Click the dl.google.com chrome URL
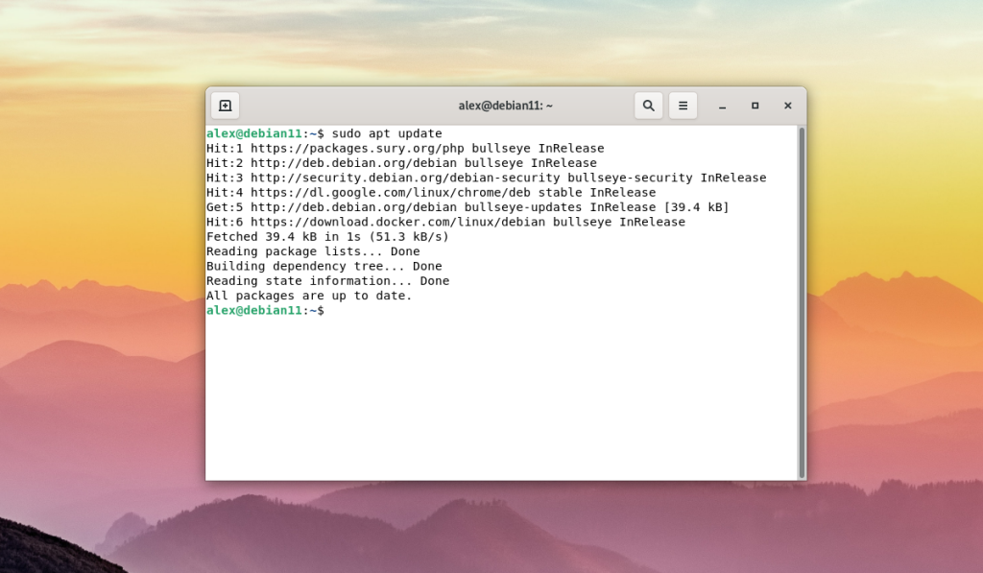 [x=391, y=193]
